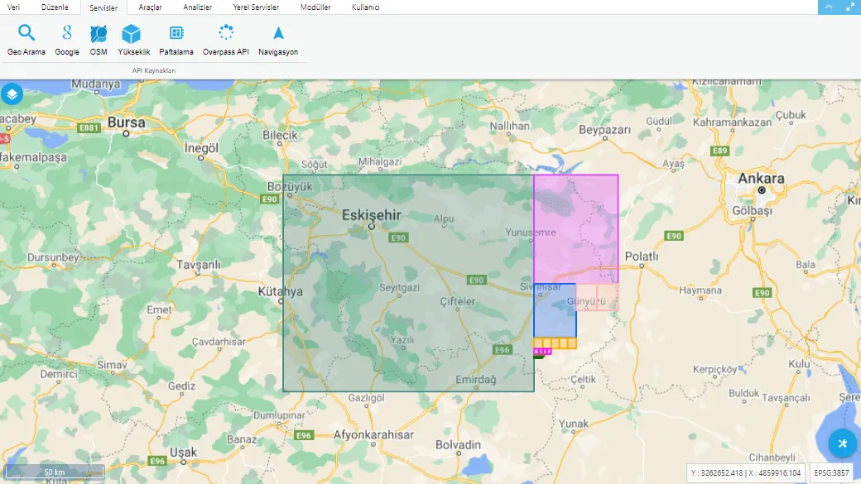Screen dimensions: 861x484
Task: Click the E89 road shield
Action: (720, 151)
